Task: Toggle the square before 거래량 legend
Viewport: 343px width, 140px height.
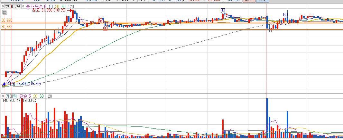Action: coord(3,96)
